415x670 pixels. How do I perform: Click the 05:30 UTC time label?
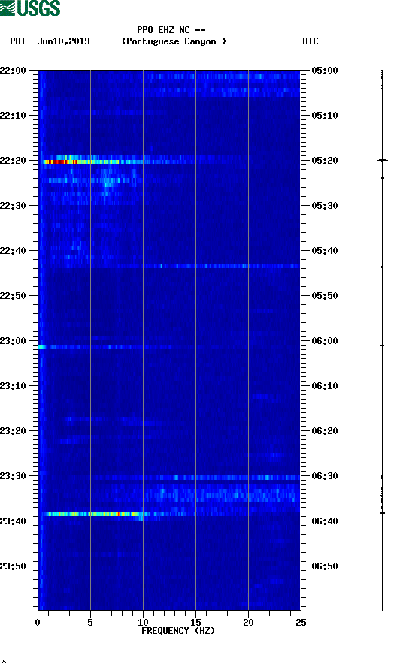325,206
